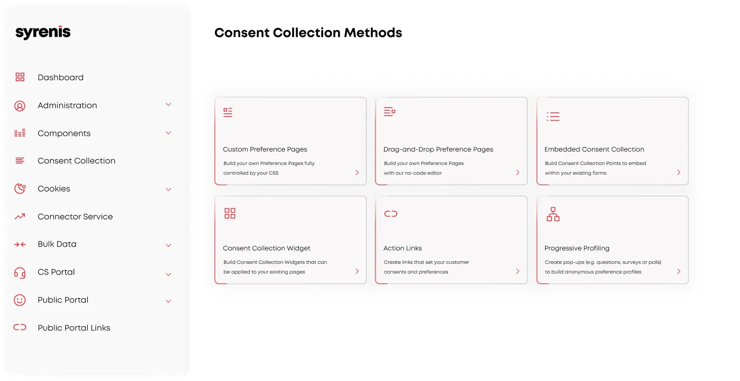The height and width of the screenshot is (381, 740).
Task: Expand the Administration menu chevron
Action: click(169, 105)
